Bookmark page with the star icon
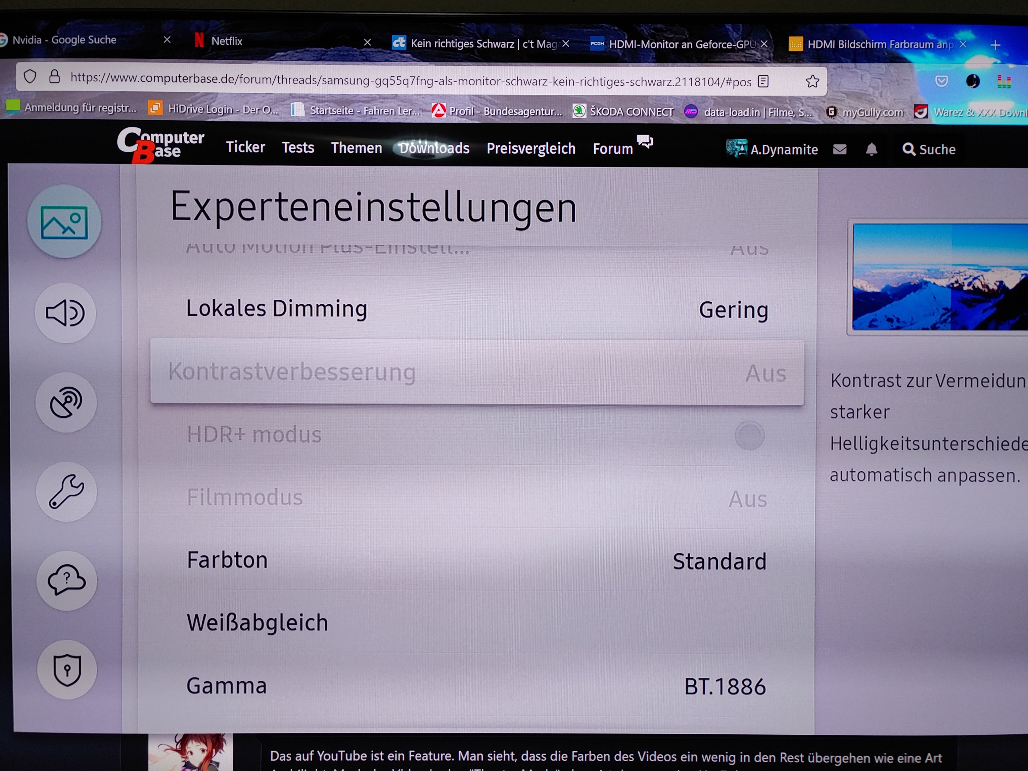Viewport: 1028px width, 771px height. point(812,81)
